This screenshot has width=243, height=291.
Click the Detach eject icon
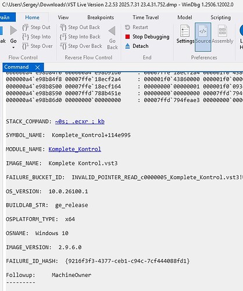point(127,46)
